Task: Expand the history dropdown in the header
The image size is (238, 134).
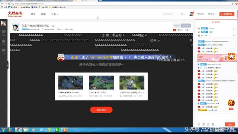Action: coord(212,14)
